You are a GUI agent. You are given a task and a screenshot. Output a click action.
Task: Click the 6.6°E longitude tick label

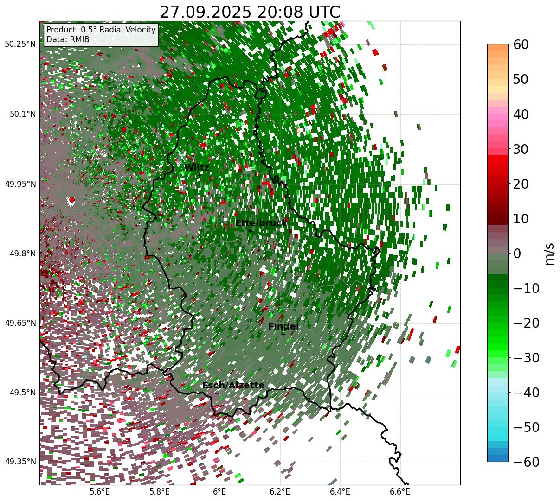(x=400, y=492)
